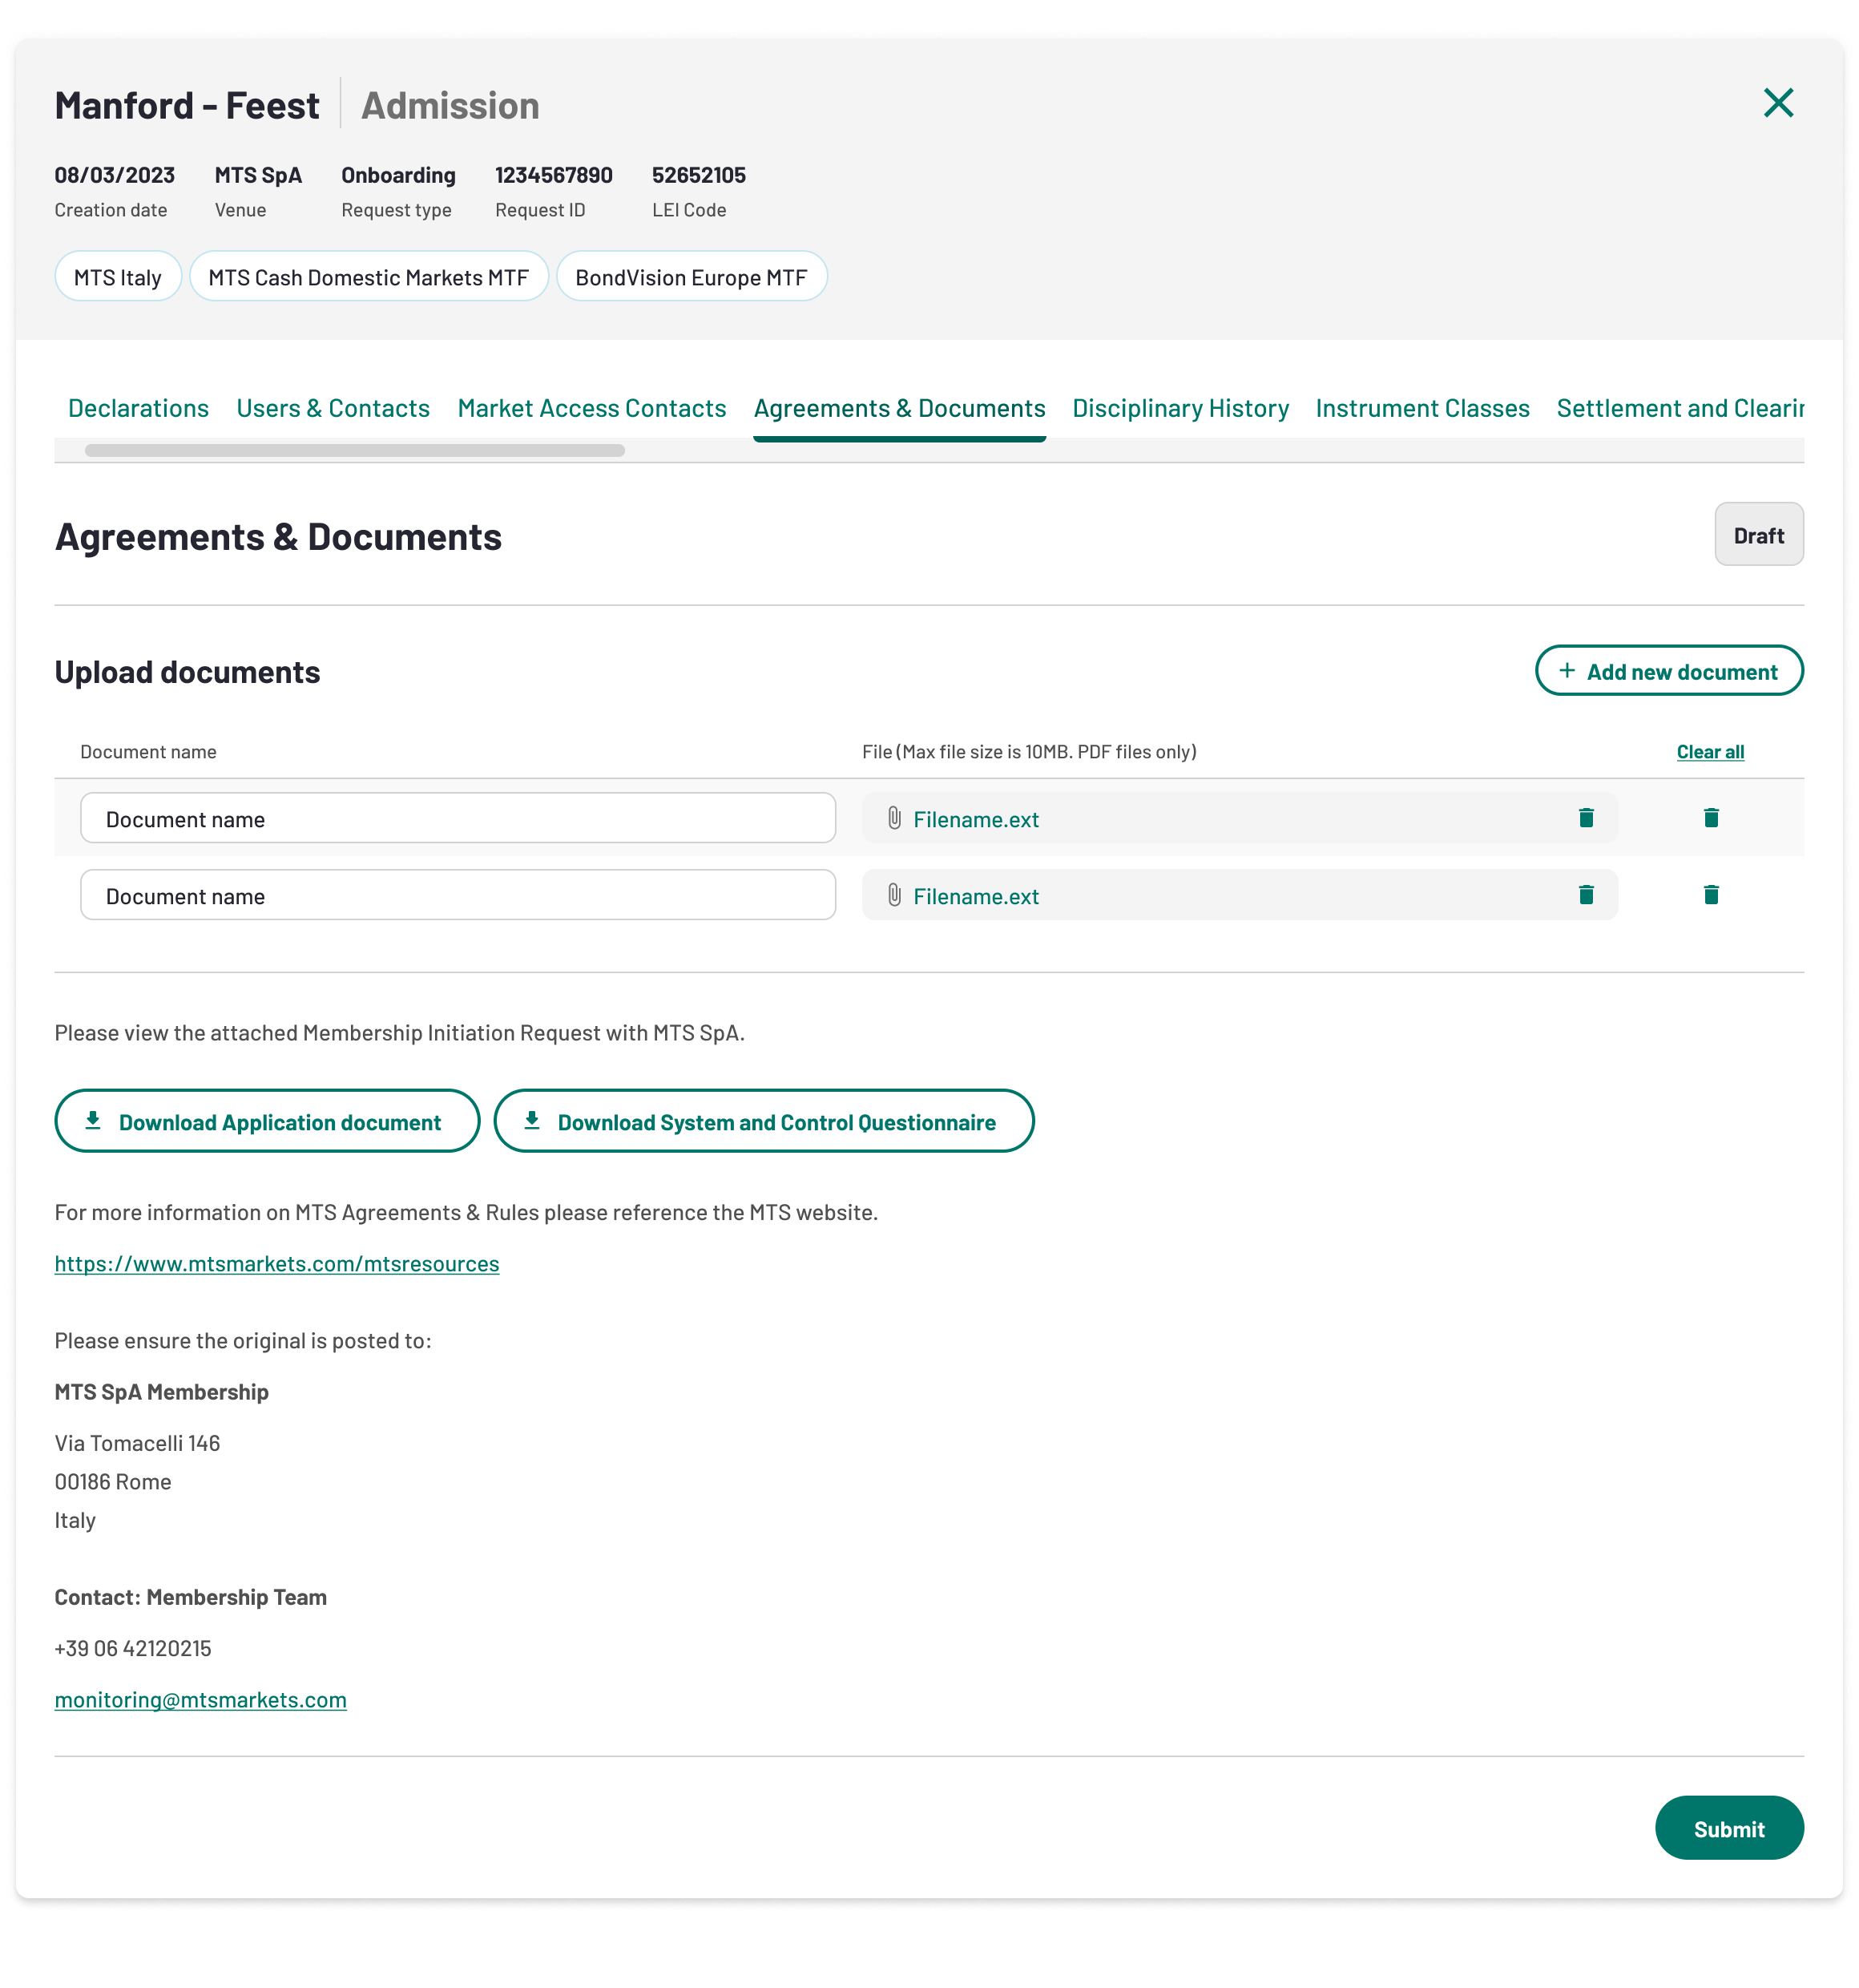Focus first Document name input field
Image resolution: width=1859 pixels, height=1988 pixels.
pyautogui.click(x=458, y=819)
